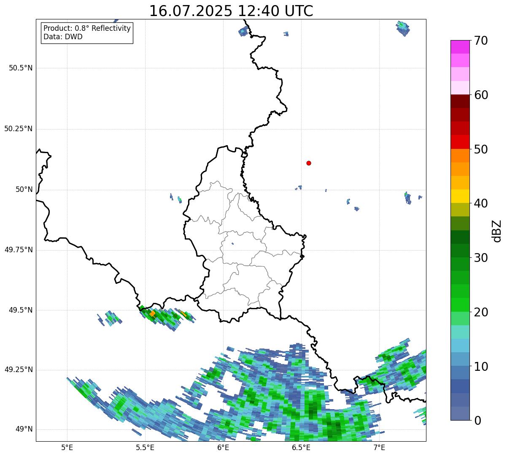
Task: Click colorbar tick label 50
Action: (x=481, y=149)
